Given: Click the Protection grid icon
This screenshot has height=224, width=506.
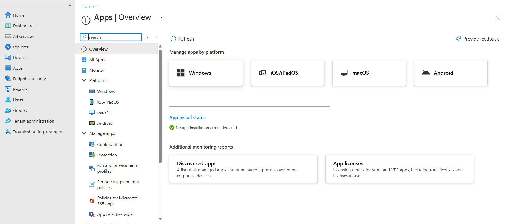Looking at the screenshot, I should (92, 155).
